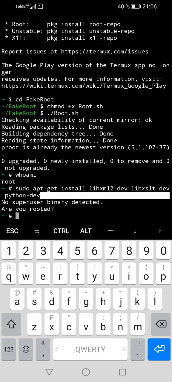
Task: Tap the ESC extra key
Action: 12,231
